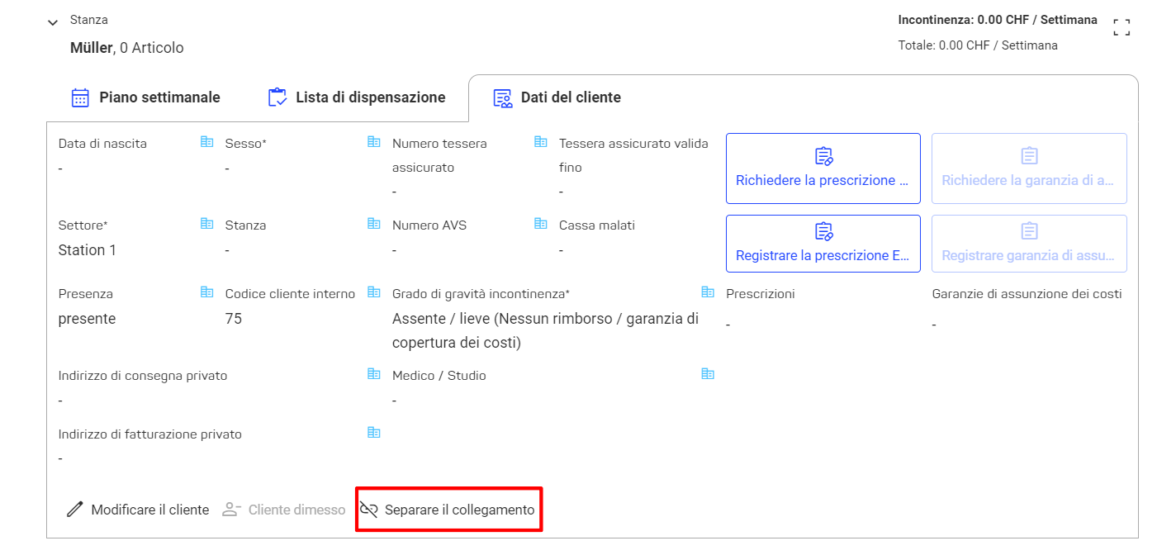Image resolution: width=1176 pixels, height=555 pixels.
Task: Select the Dati del cliente tab
Action: [557, 97]
